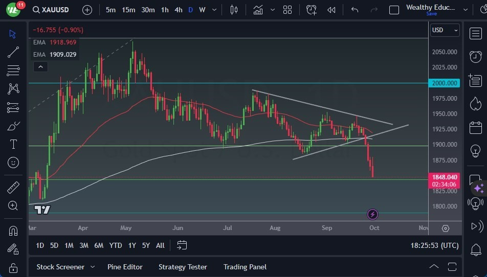
Task: Set range to YTD
Action: coord(116,245)
